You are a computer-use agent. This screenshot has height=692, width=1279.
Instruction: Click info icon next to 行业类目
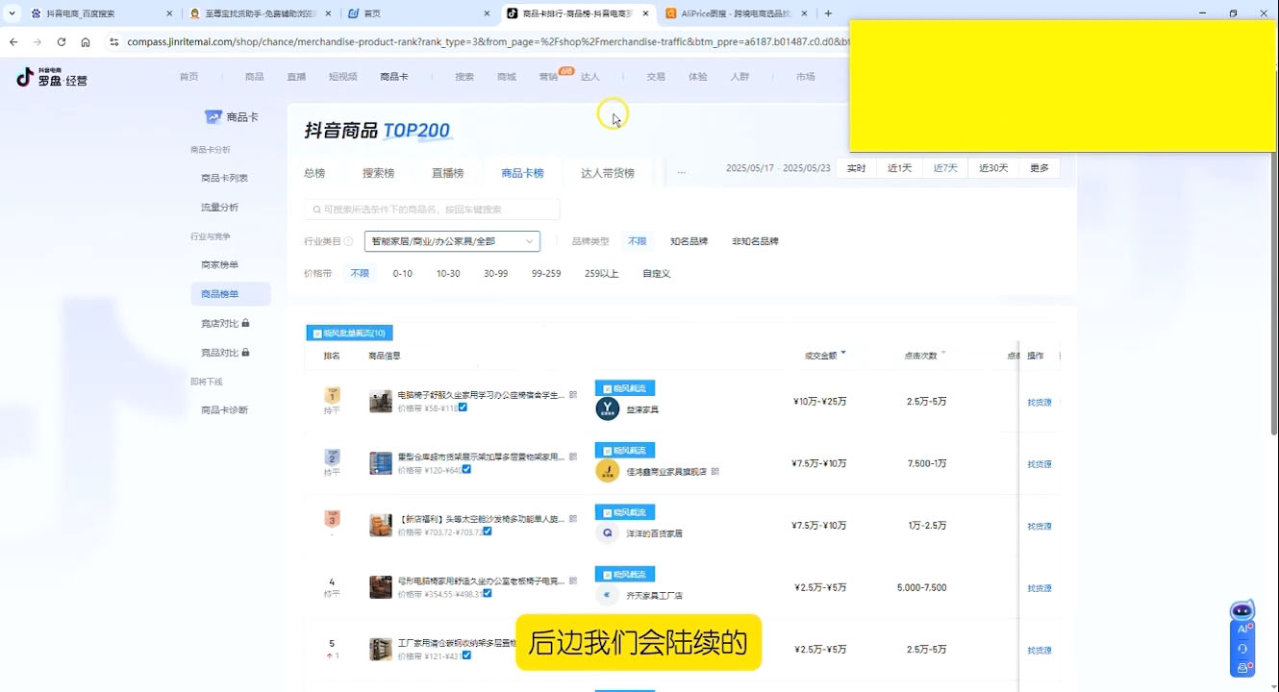tap(348, 242)
